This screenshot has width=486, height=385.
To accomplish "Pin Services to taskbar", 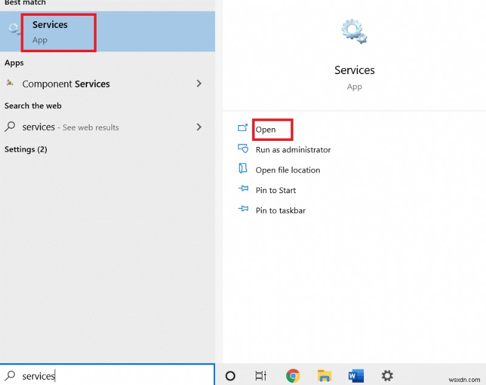I will 279,210.
